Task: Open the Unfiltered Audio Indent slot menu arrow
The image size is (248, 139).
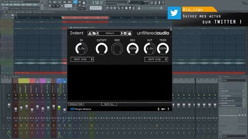Action: coord(220,105)
